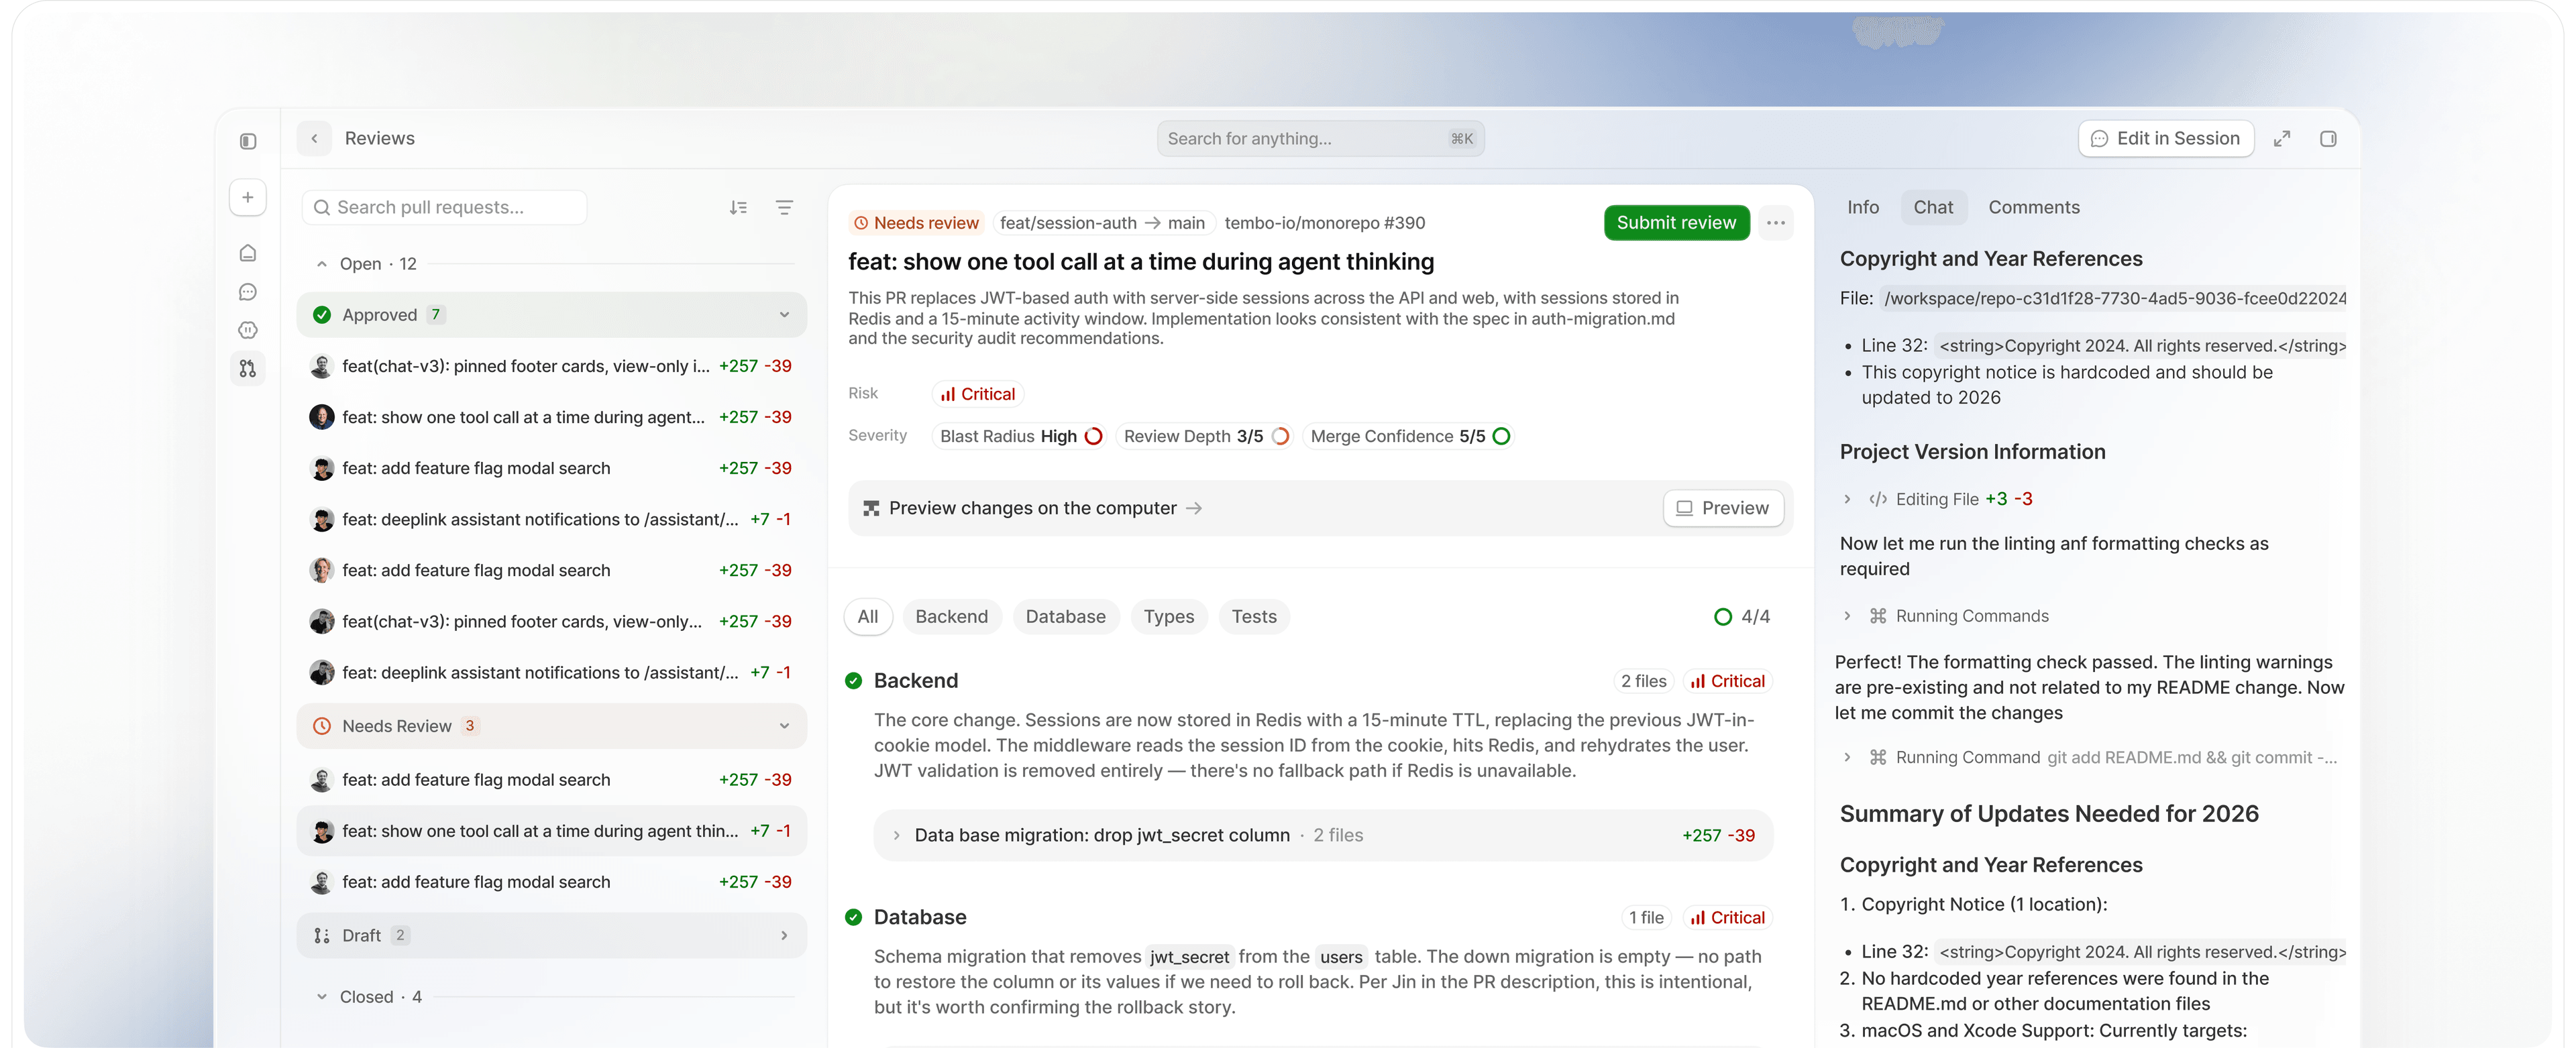Click the jwt_secret inline code chip
Viewport: 2576px width, 1048px height.
point(1189,956)
